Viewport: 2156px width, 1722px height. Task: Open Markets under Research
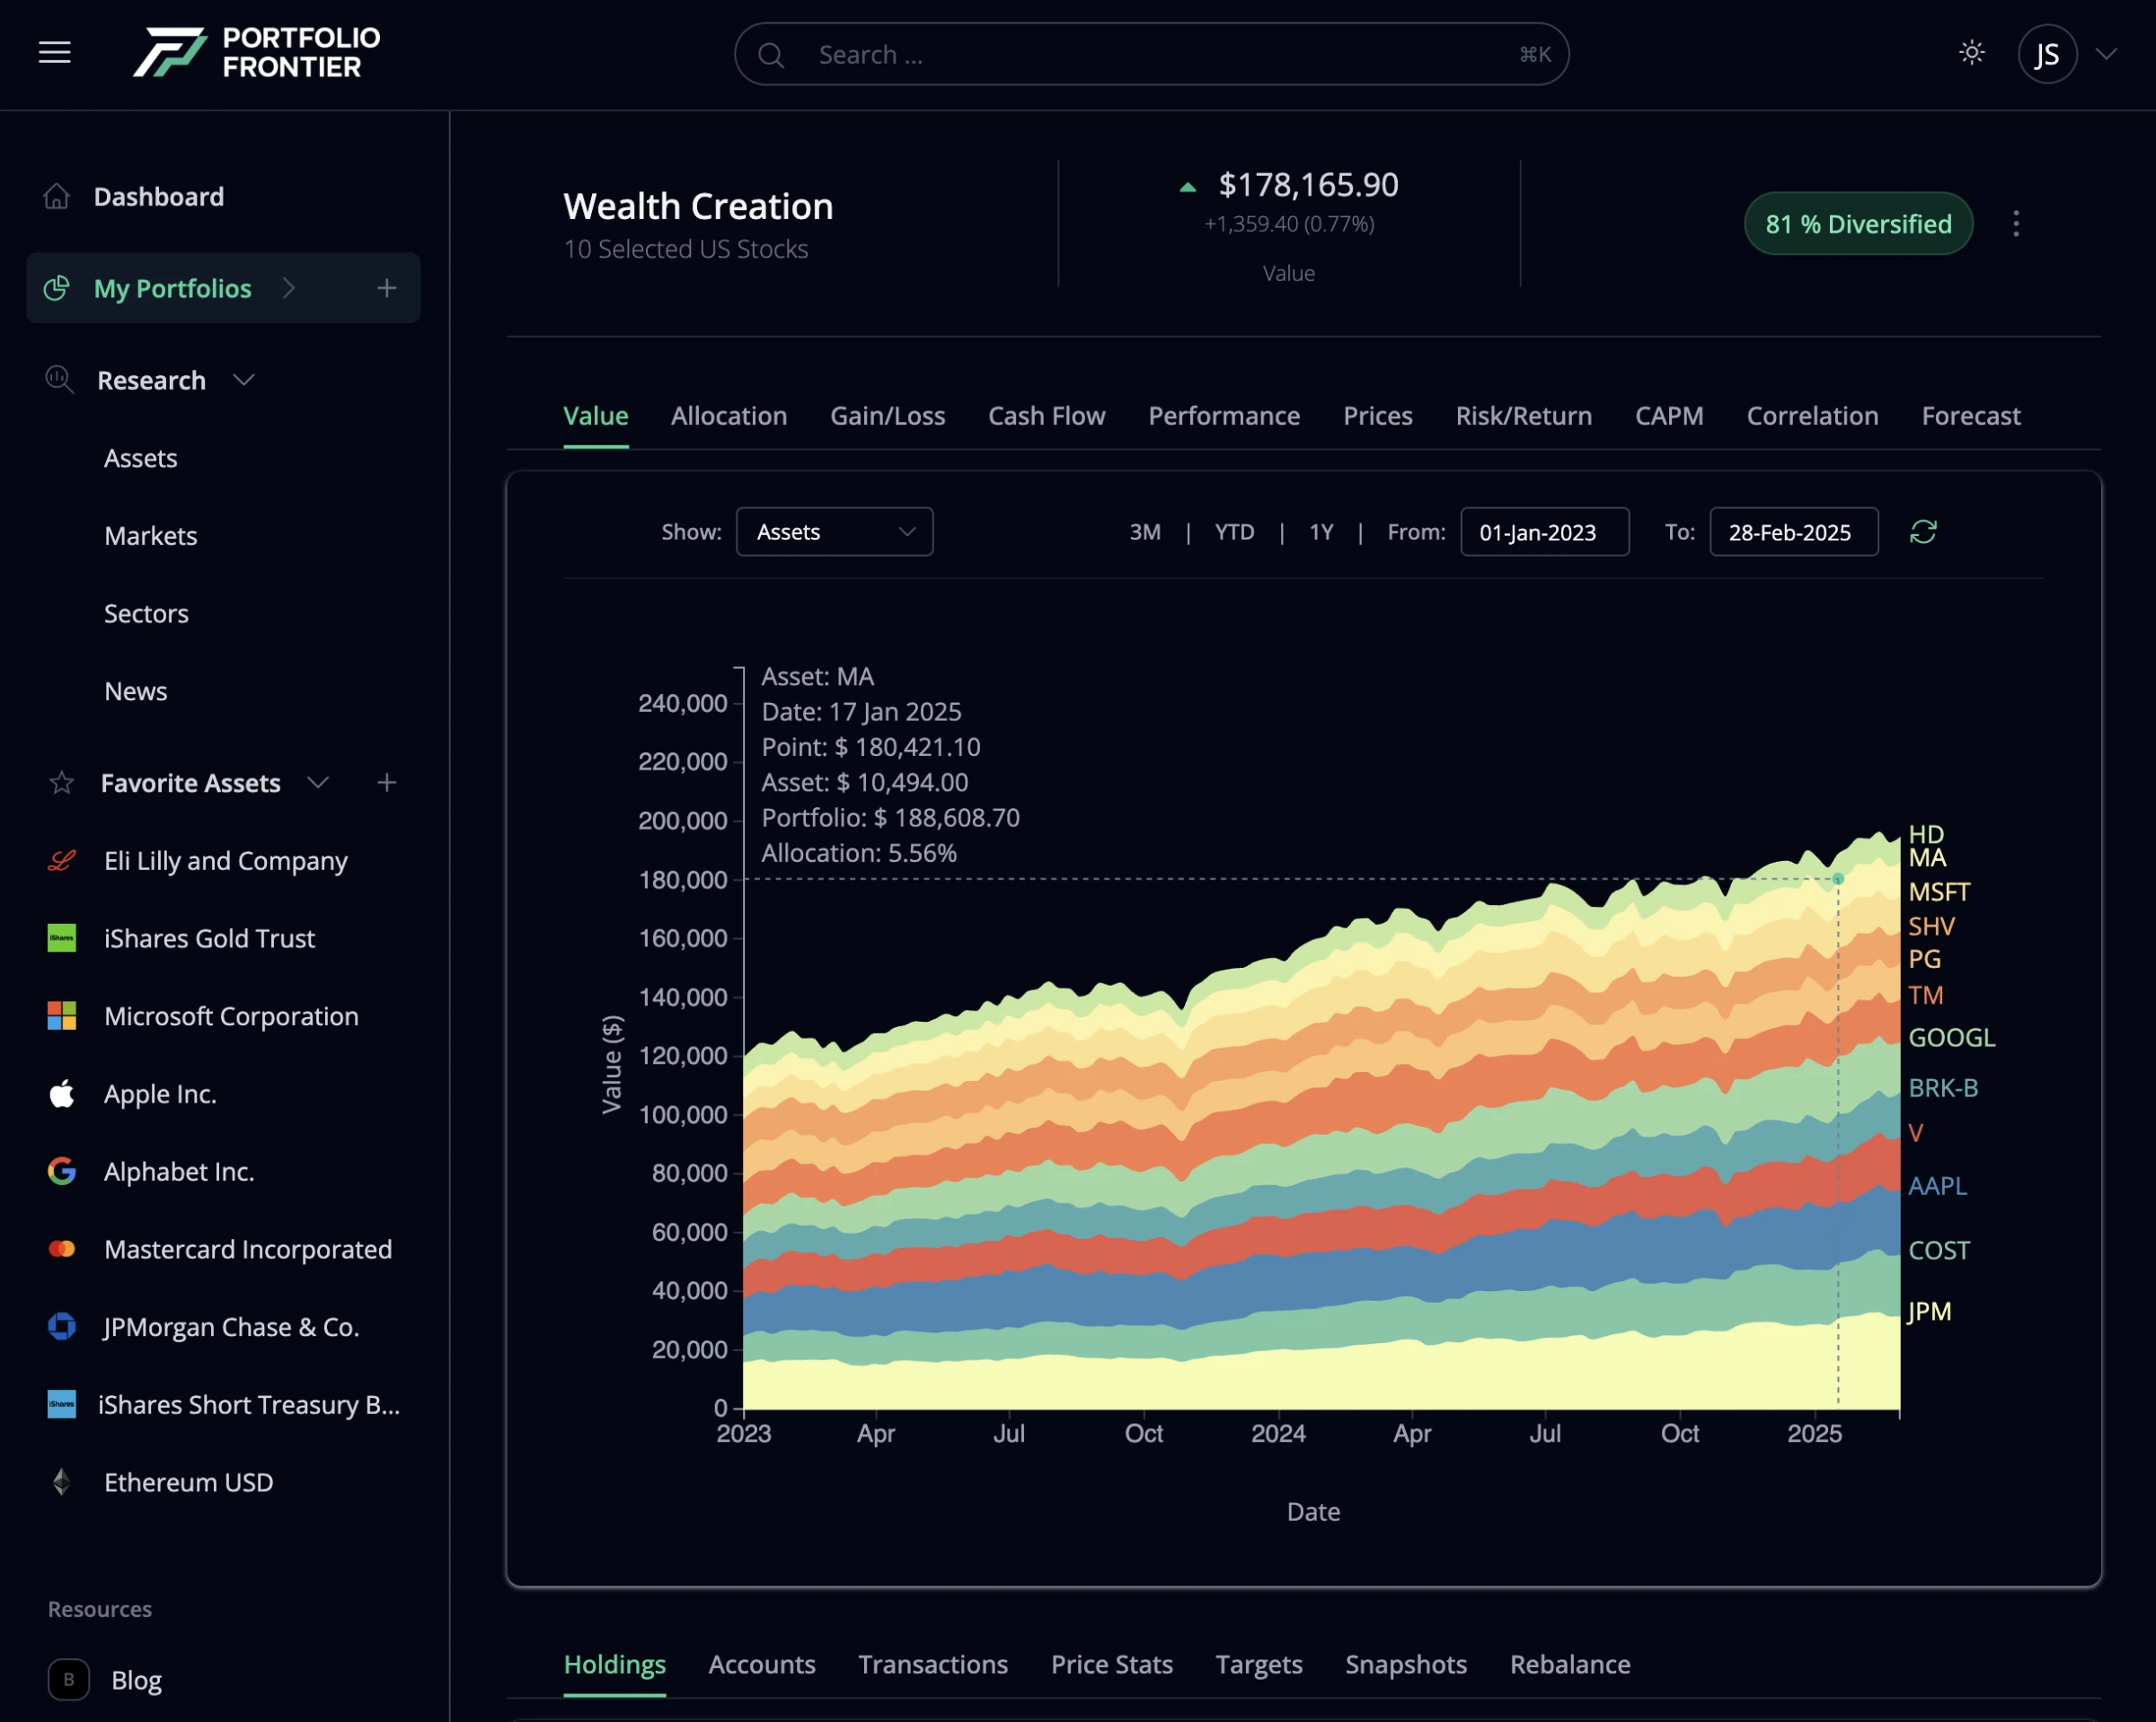(x=151, y=536)
